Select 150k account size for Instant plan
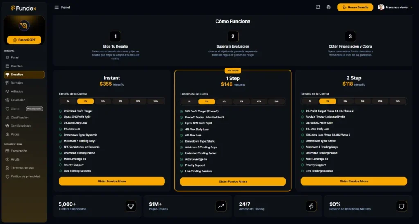419x224 pixels. coord(156,101)
